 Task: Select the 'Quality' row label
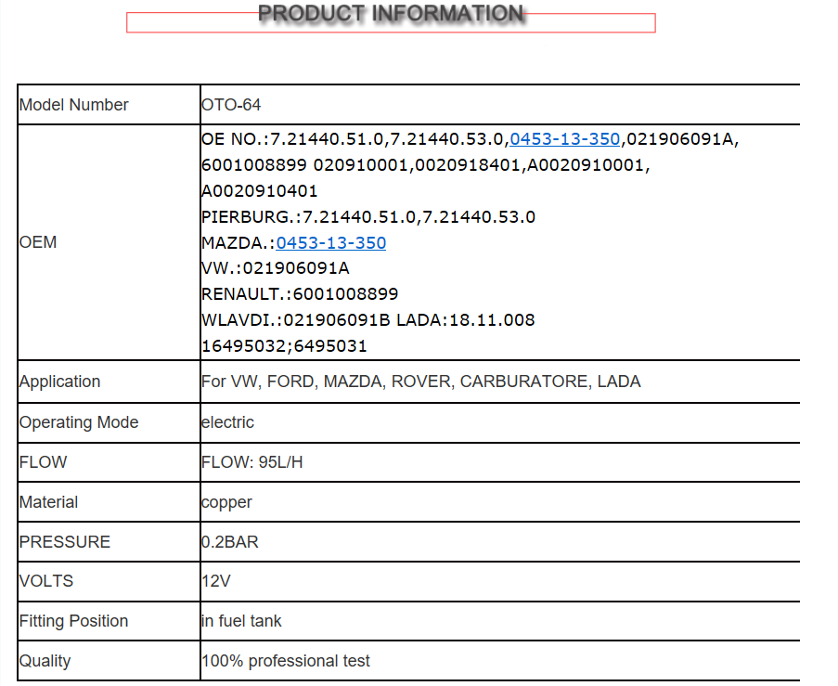click(x=45, y=661)
